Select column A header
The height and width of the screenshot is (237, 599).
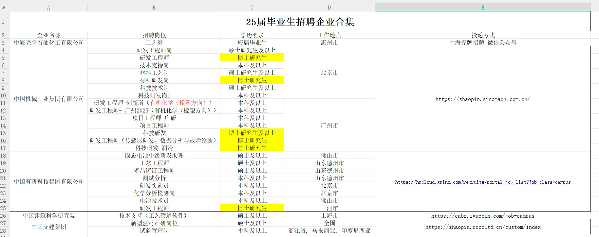48,7
